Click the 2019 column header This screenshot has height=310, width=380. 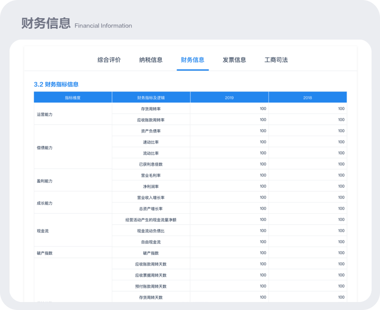tap(229, 97)
